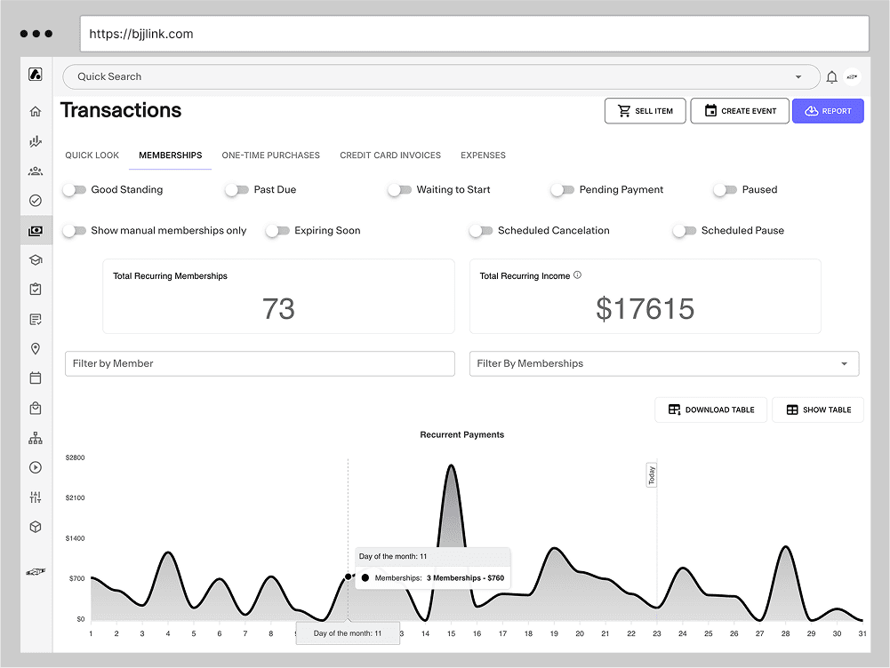
Task: Switch to the ONE-TIME PURCHASES tab
Action: click(270, 155)
